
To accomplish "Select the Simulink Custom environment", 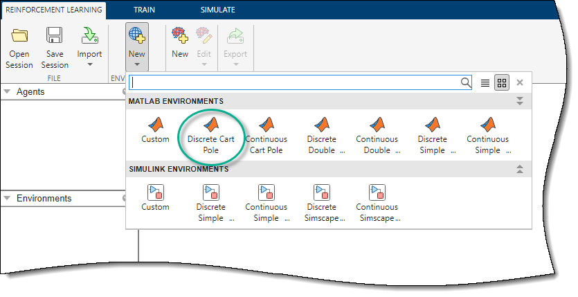I will pyautogui.click(x=156, y=198).
